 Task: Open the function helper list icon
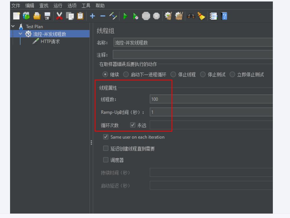coord(213,16)
